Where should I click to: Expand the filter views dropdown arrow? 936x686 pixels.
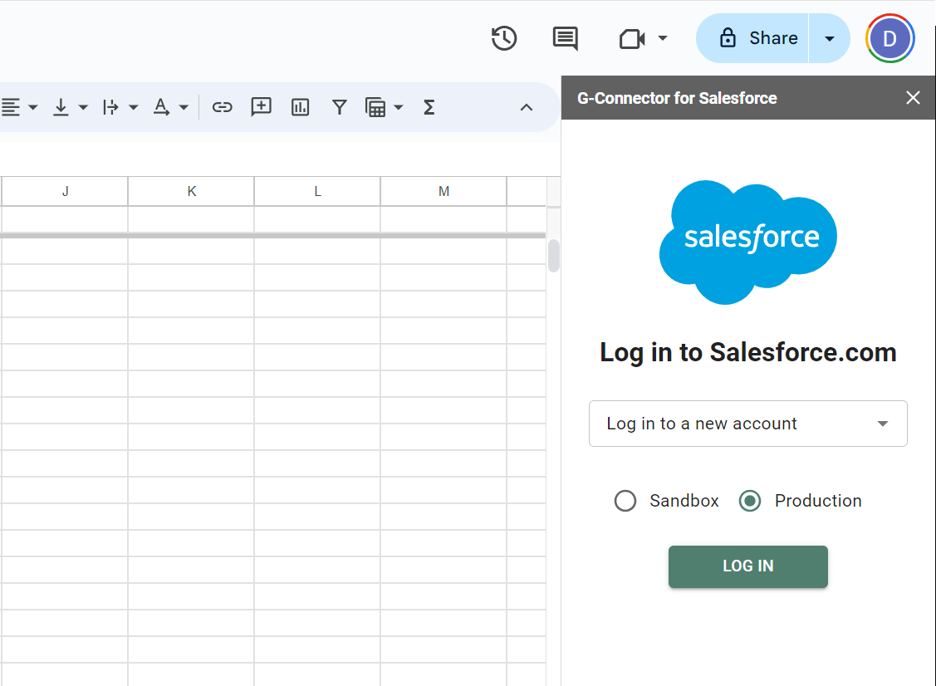point(399,107)
